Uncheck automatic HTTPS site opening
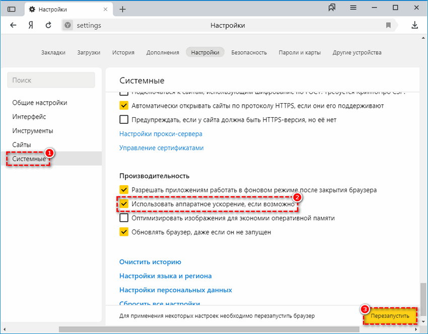The image size is (428, 334). pyautogui.click(x=124, y=106)
